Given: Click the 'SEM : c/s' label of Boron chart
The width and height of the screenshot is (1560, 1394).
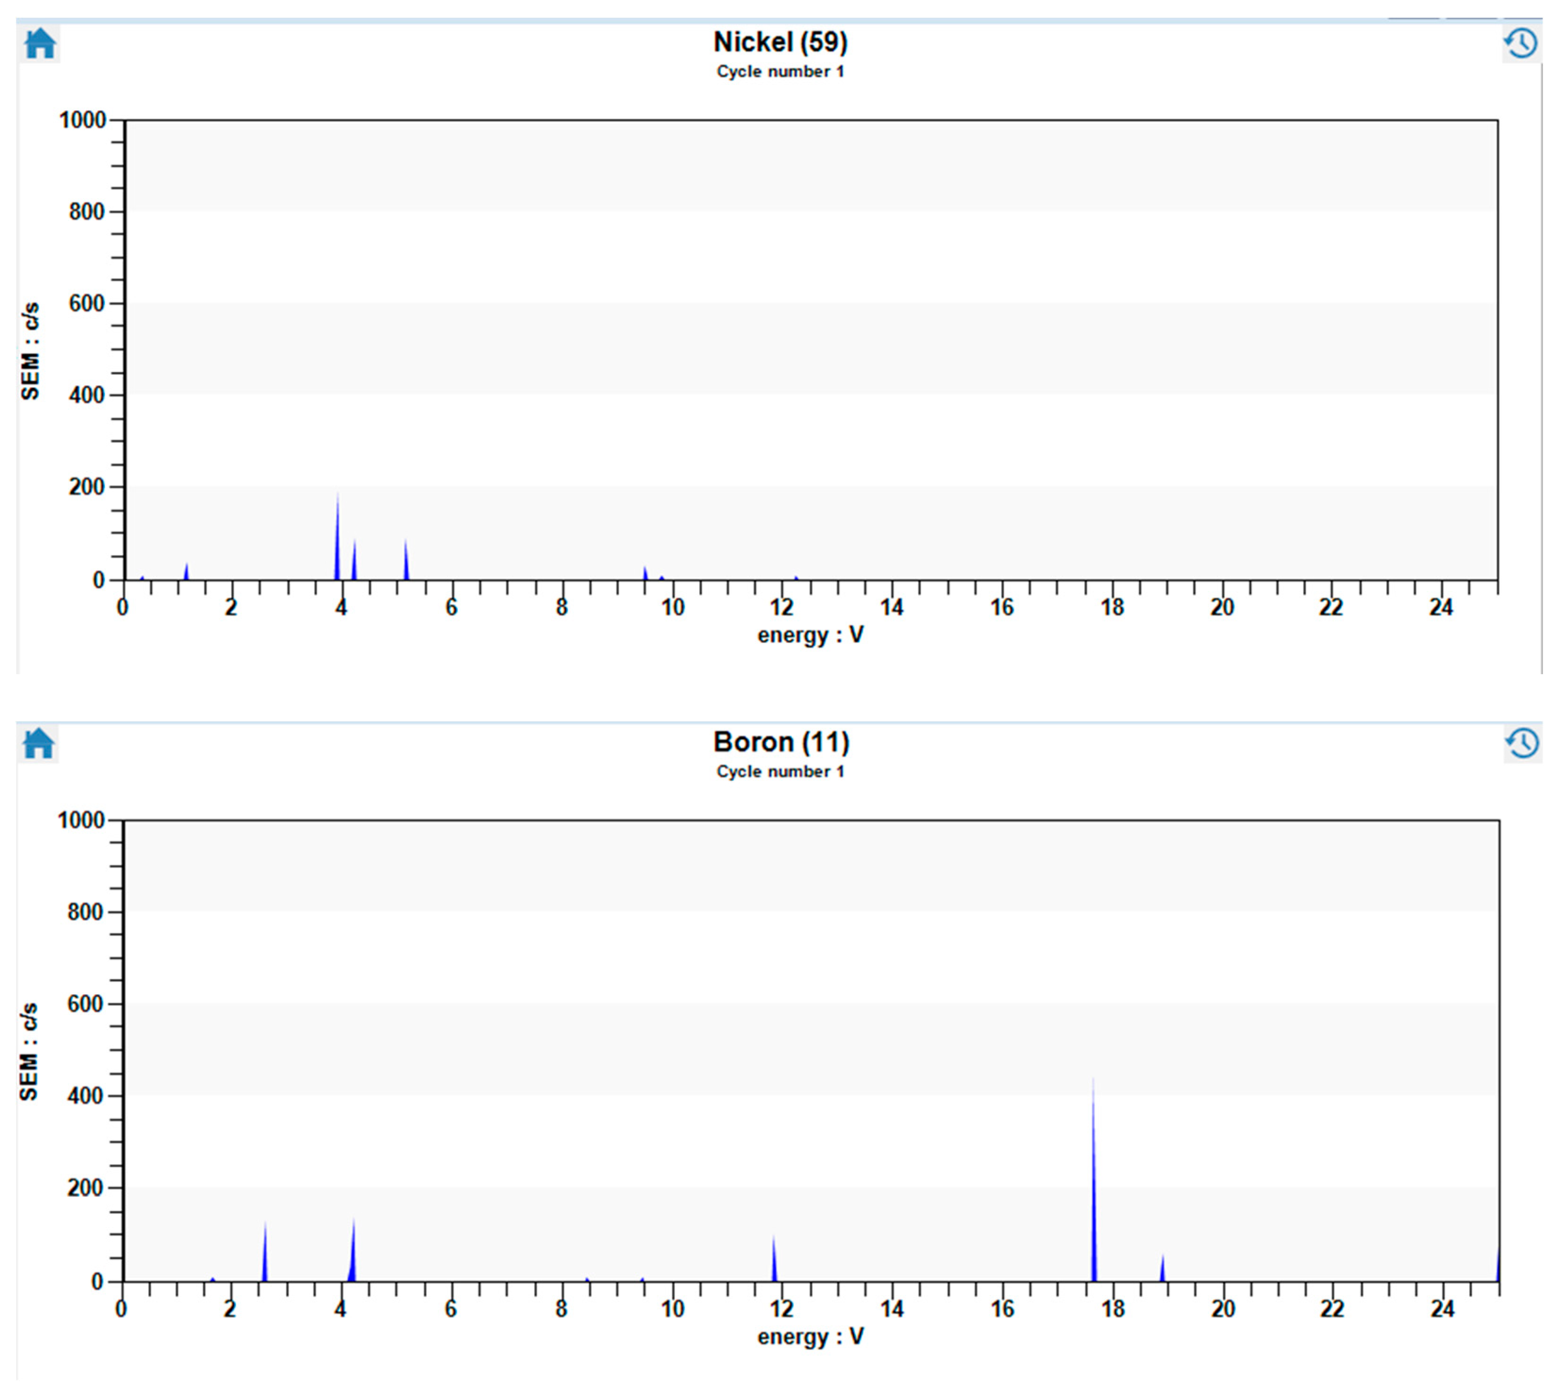Looking at the screenshot, I should [28, 1051].
